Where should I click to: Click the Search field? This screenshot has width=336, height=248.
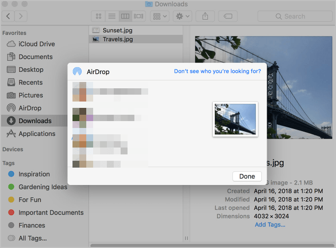coord(295,16)
